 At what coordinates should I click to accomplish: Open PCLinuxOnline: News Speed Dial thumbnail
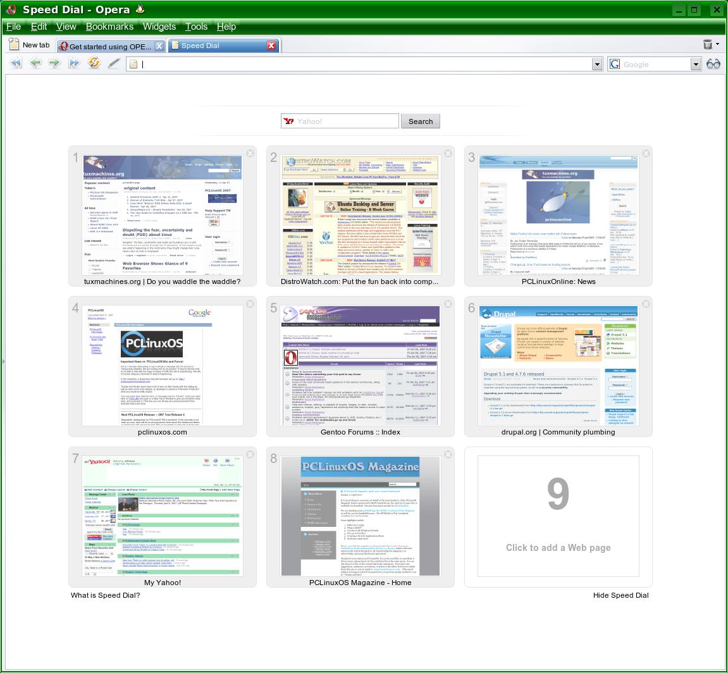(558, 215)
